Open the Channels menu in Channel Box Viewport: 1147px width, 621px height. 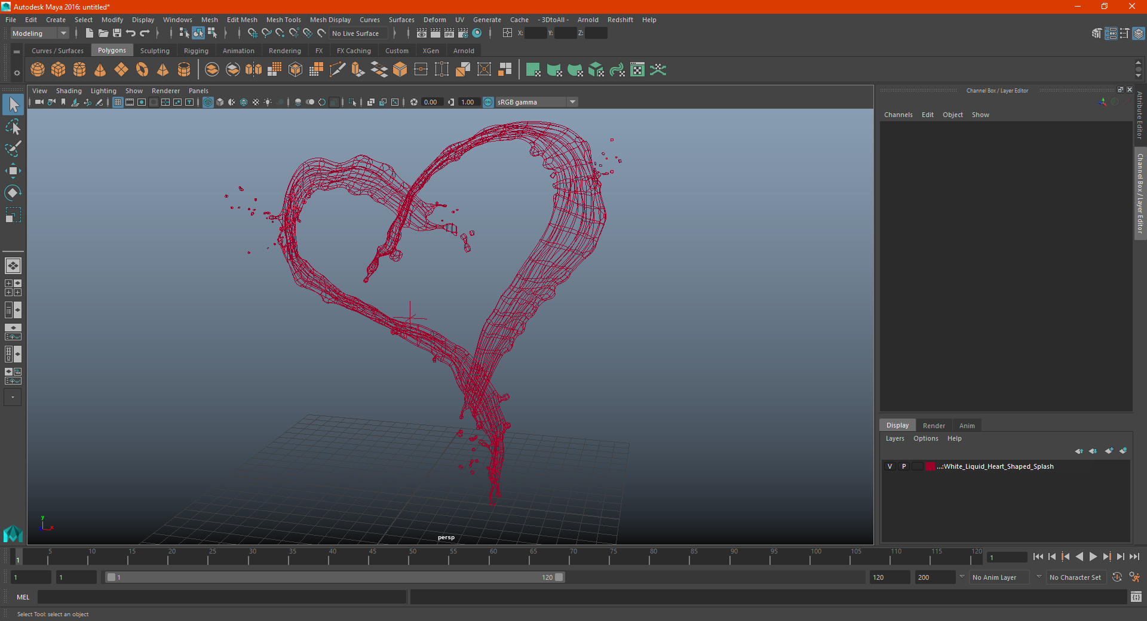point(898,115)
